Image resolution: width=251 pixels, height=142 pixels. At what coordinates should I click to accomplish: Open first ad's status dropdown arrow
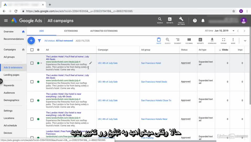(41, 63)
